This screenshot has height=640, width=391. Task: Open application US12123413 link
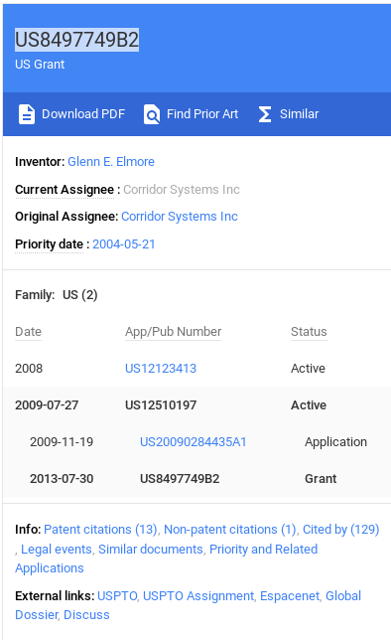[161, 368]
